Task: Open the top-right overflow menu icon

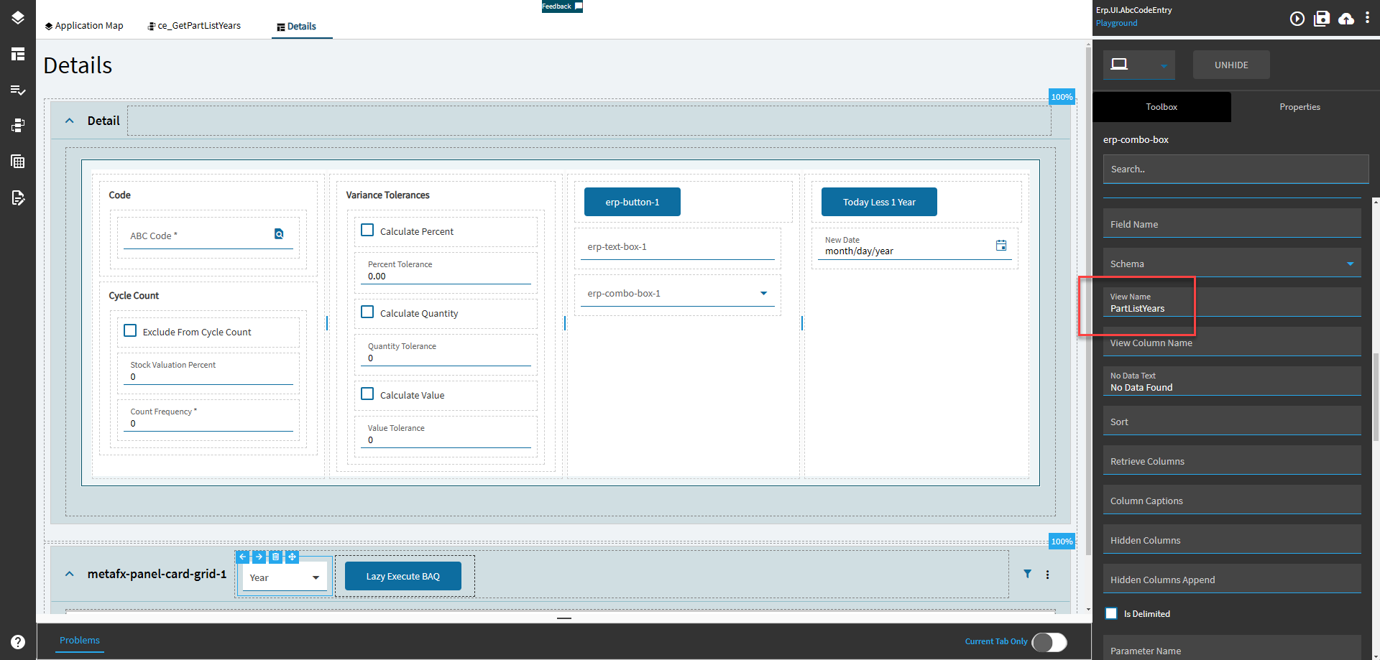Action: click(1367, 18)
